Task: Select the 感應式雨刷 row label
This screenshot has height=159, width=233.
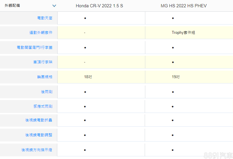Action: pyautogui.click(x=43, y=106)
